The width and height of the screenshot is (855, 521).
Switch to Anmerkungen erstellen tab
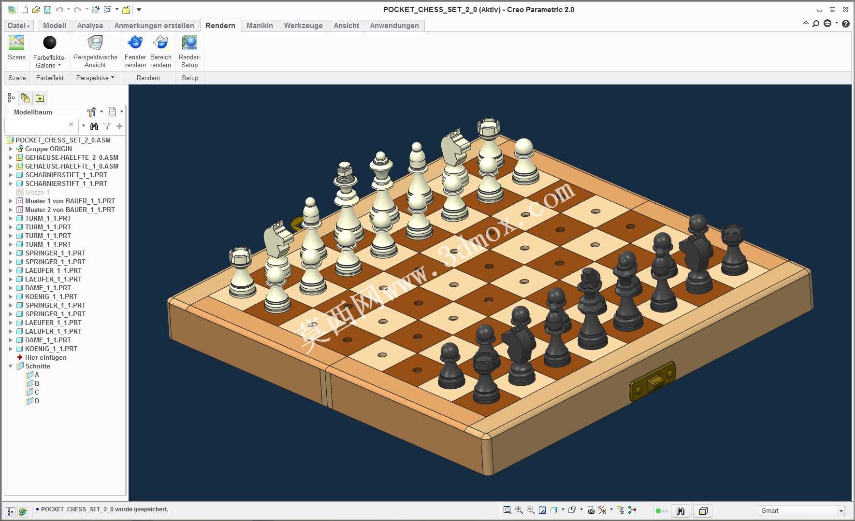click(154, 26)
